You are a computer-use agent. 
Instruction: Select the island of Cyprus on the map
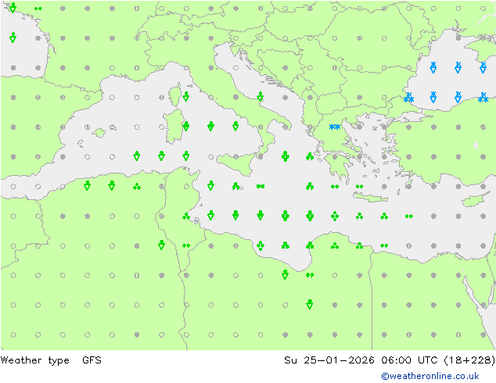pos(475,200)
